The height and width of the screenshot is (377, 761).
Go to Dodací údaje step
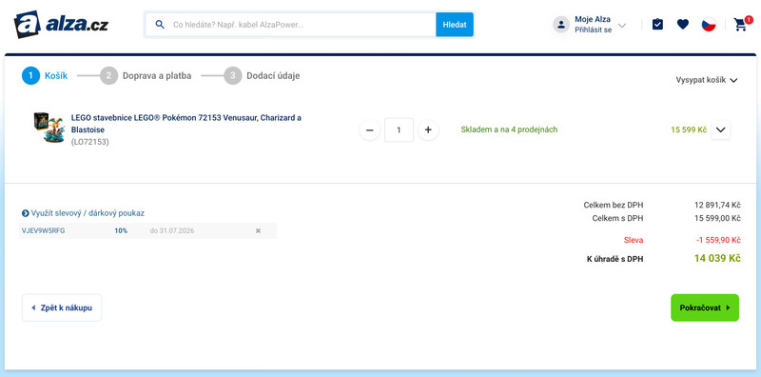click(263, 76)
